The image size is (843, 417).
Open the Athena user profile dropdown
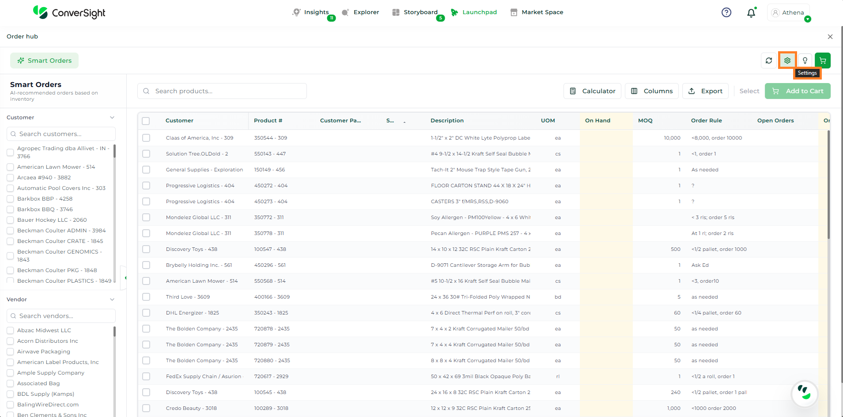(789, 13)
